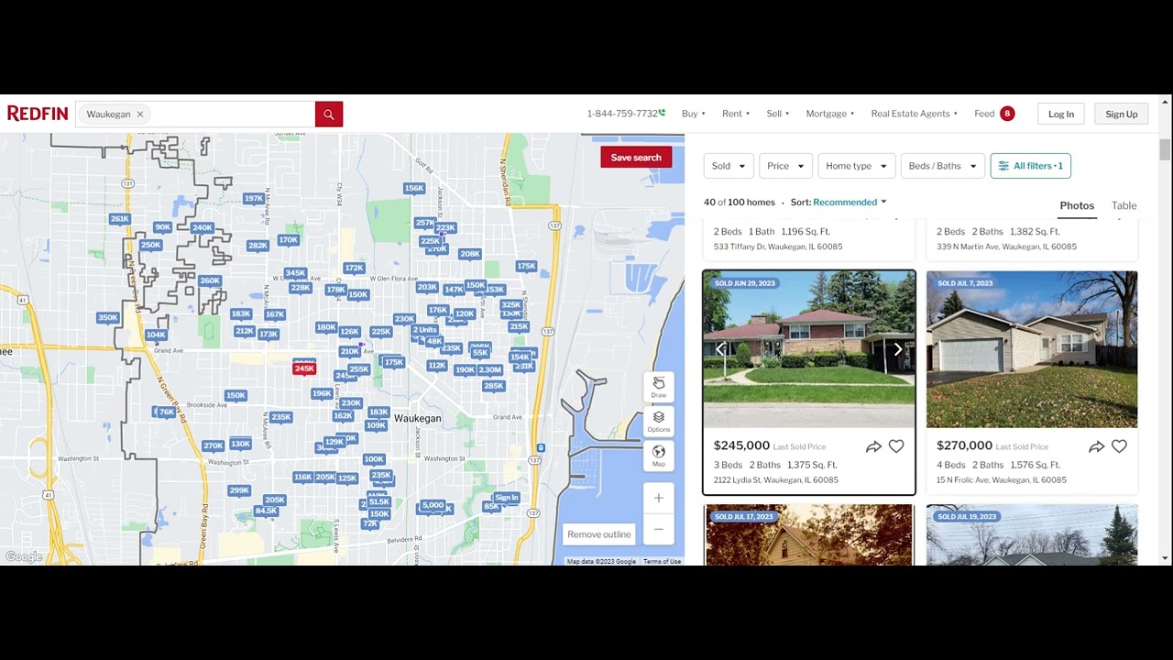Screen dimensions: 1173x660
Task: Click the Save search button
Action: (x=636, y=158)
